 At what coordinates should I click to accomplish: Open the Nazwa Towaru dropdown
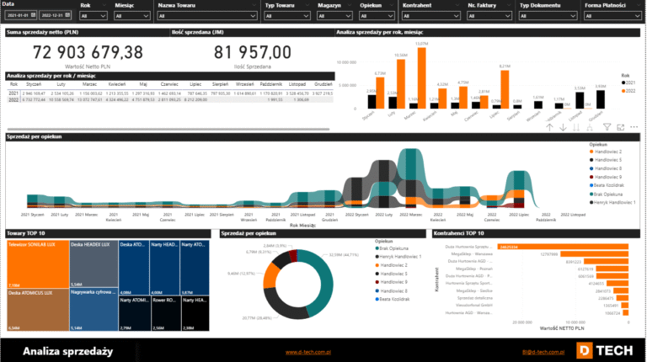point(205,15)
